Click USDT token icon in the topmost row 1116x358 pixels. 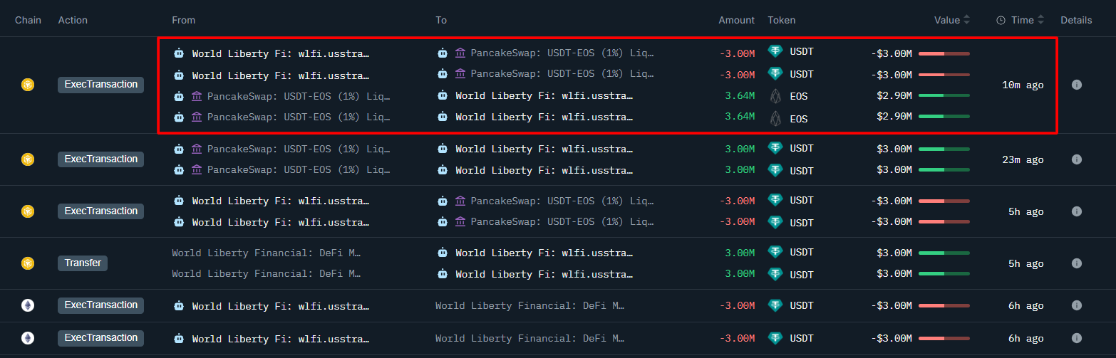click(775, 52)
